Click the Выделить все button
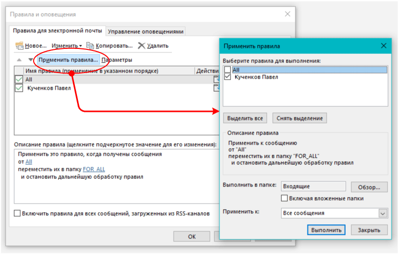 point(245,118)
